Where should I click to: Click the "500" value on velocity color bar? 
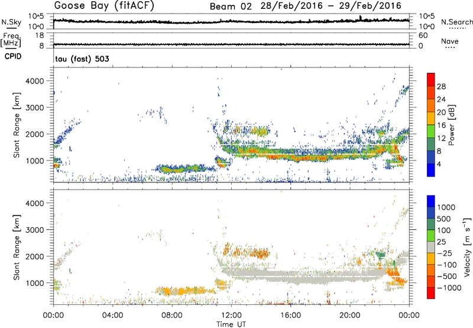tap(443, 219)
